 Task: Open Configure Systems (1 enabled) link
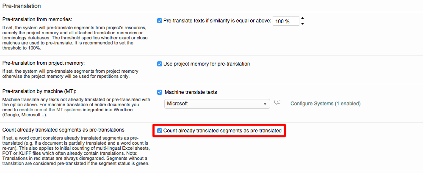(325, 103)
